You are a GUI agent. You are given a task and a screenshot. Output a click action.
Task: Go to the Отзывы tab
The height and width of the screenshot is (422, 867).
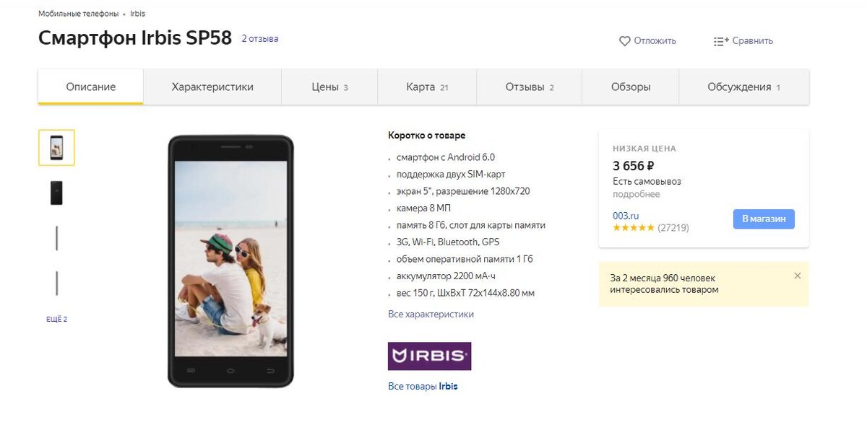[530, 87]
